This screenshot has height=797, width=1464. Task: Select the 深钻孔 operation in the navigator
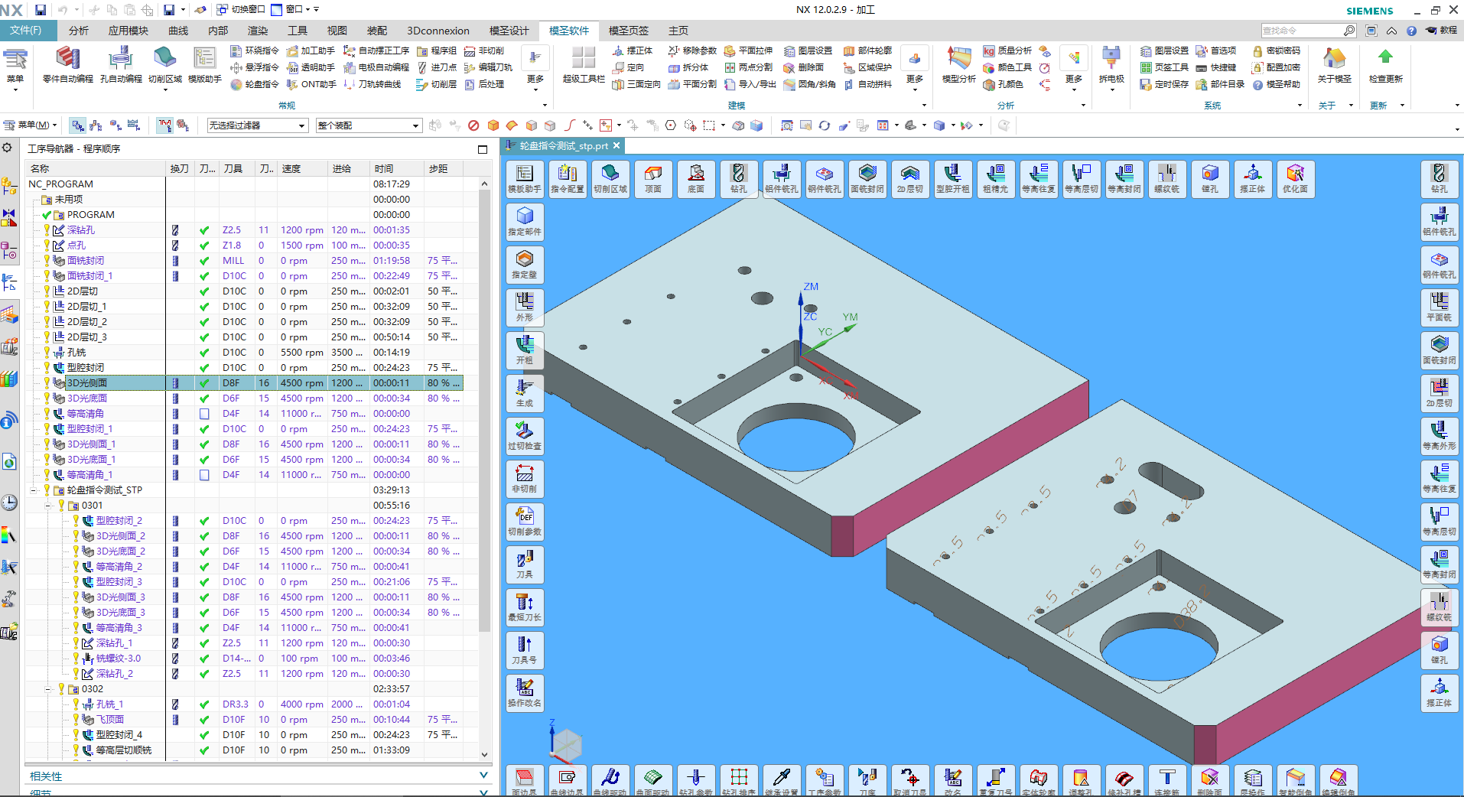(81, 230)
